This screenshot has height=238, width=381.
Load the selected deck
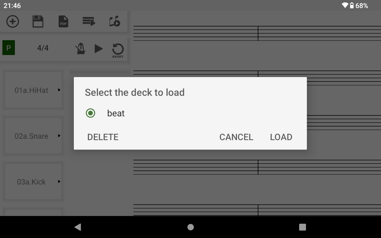point(281,137)
